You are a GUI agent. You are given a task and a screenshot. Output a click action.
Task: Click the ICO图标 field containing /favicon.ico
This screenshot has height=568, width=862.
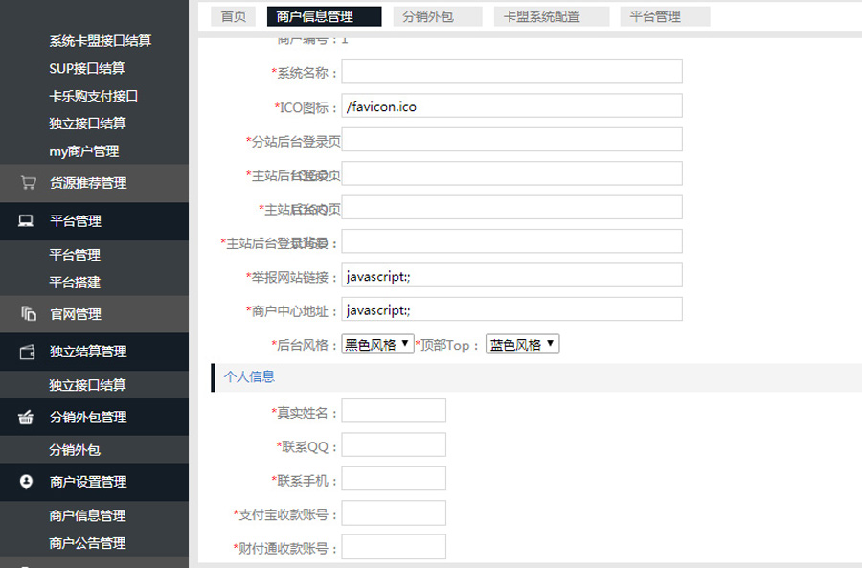(x=511, y=106)
